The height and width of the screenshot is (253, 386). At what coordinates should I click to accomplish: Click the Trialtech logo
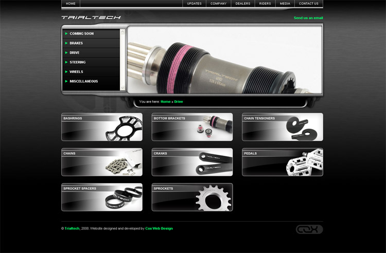coord(91,17)
